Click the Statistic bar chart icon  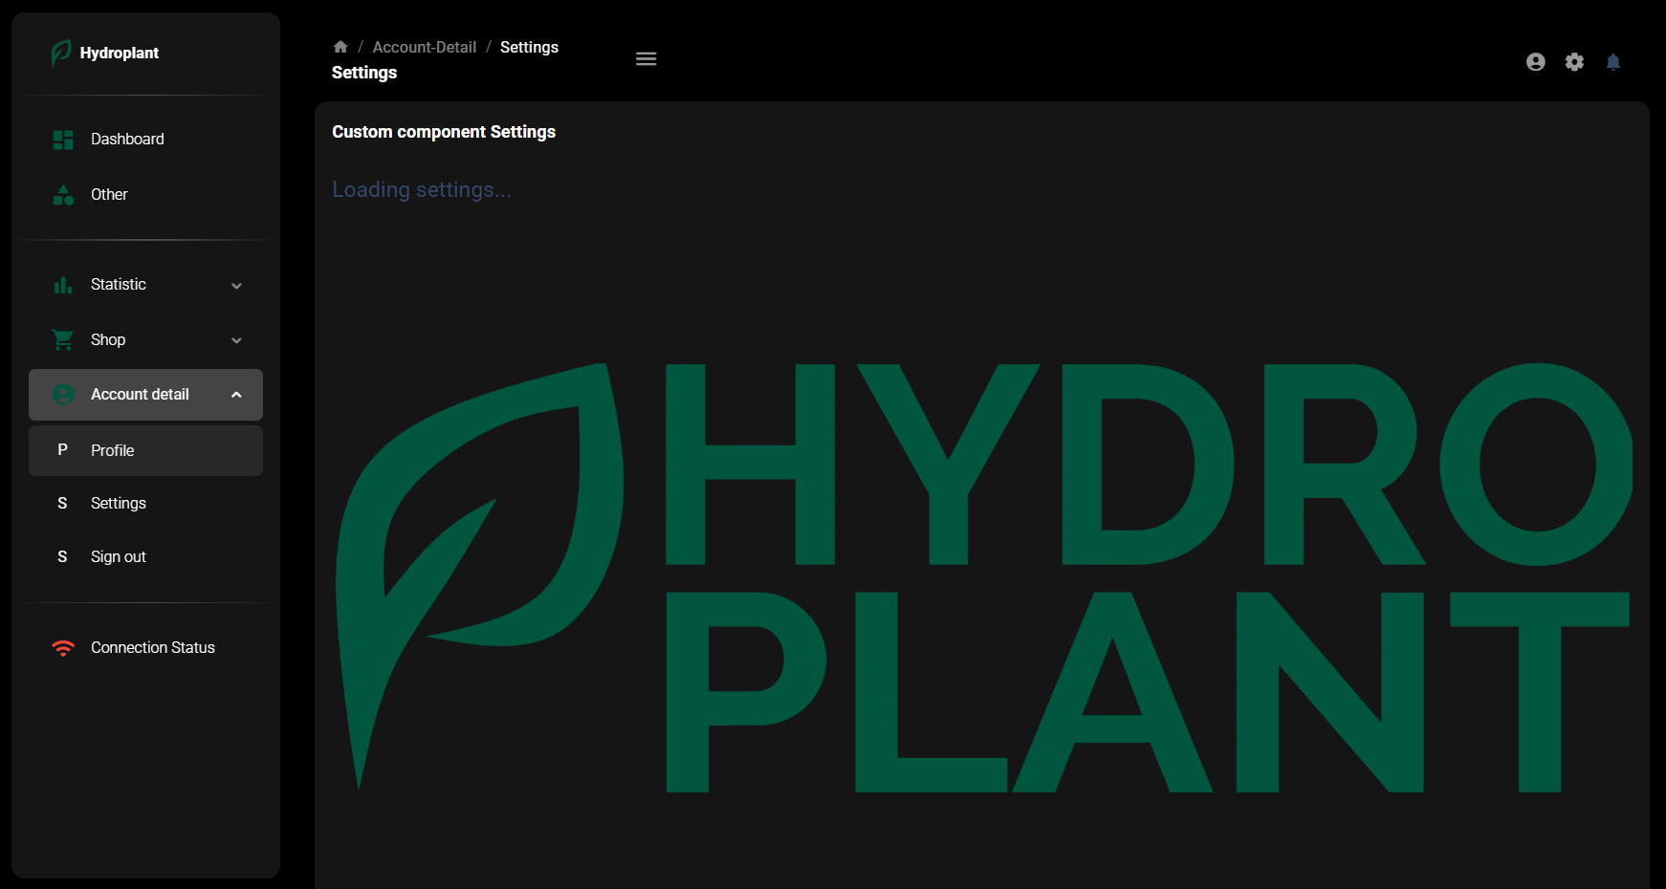pos(63,284)
